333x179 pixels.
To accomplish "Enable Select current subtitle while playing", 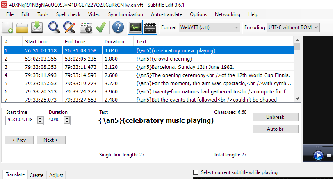I will pyautogui.click(x=196, y=172).
